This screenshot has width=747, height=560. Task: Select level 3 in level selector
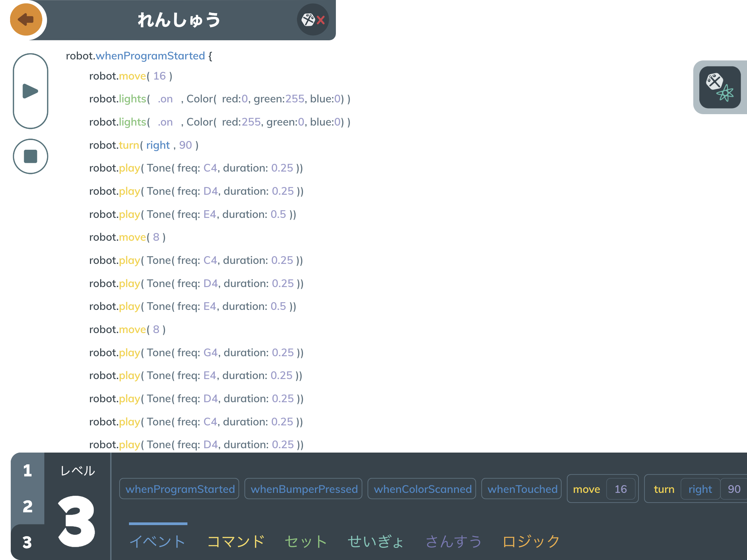28,542
